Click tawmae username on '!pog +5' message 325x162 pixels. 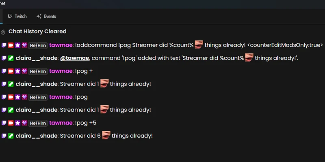(61, 123)
